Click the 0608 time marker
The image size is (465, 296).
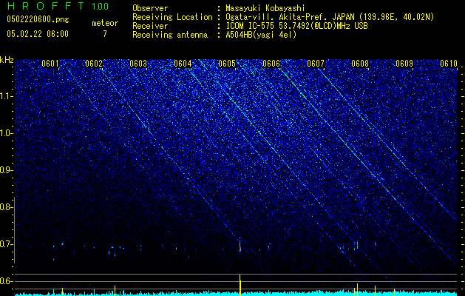(360, 64)
